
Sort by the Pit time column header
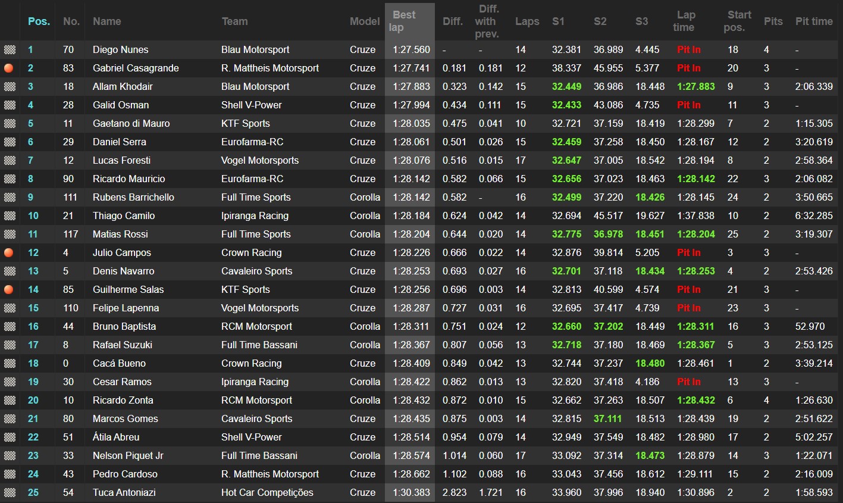pyautogui.click(x=814, y=21)
